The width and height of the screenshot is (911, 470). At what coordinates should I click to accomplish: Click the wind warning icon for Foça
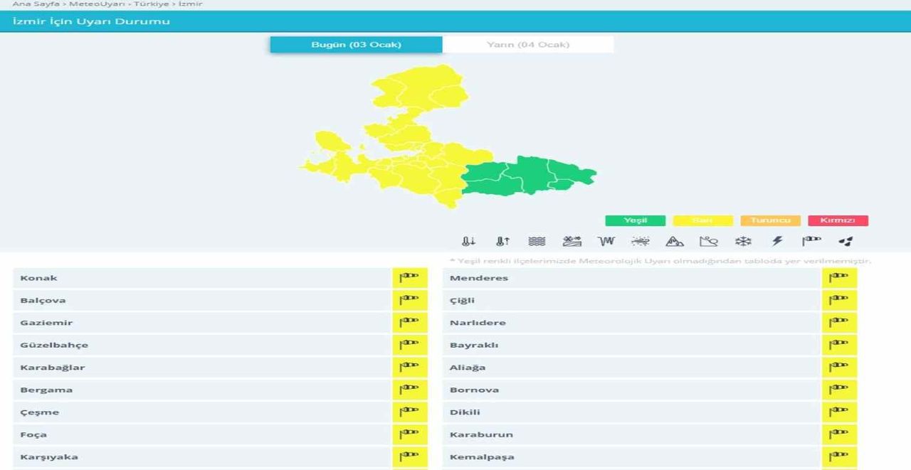click(409, 434)
